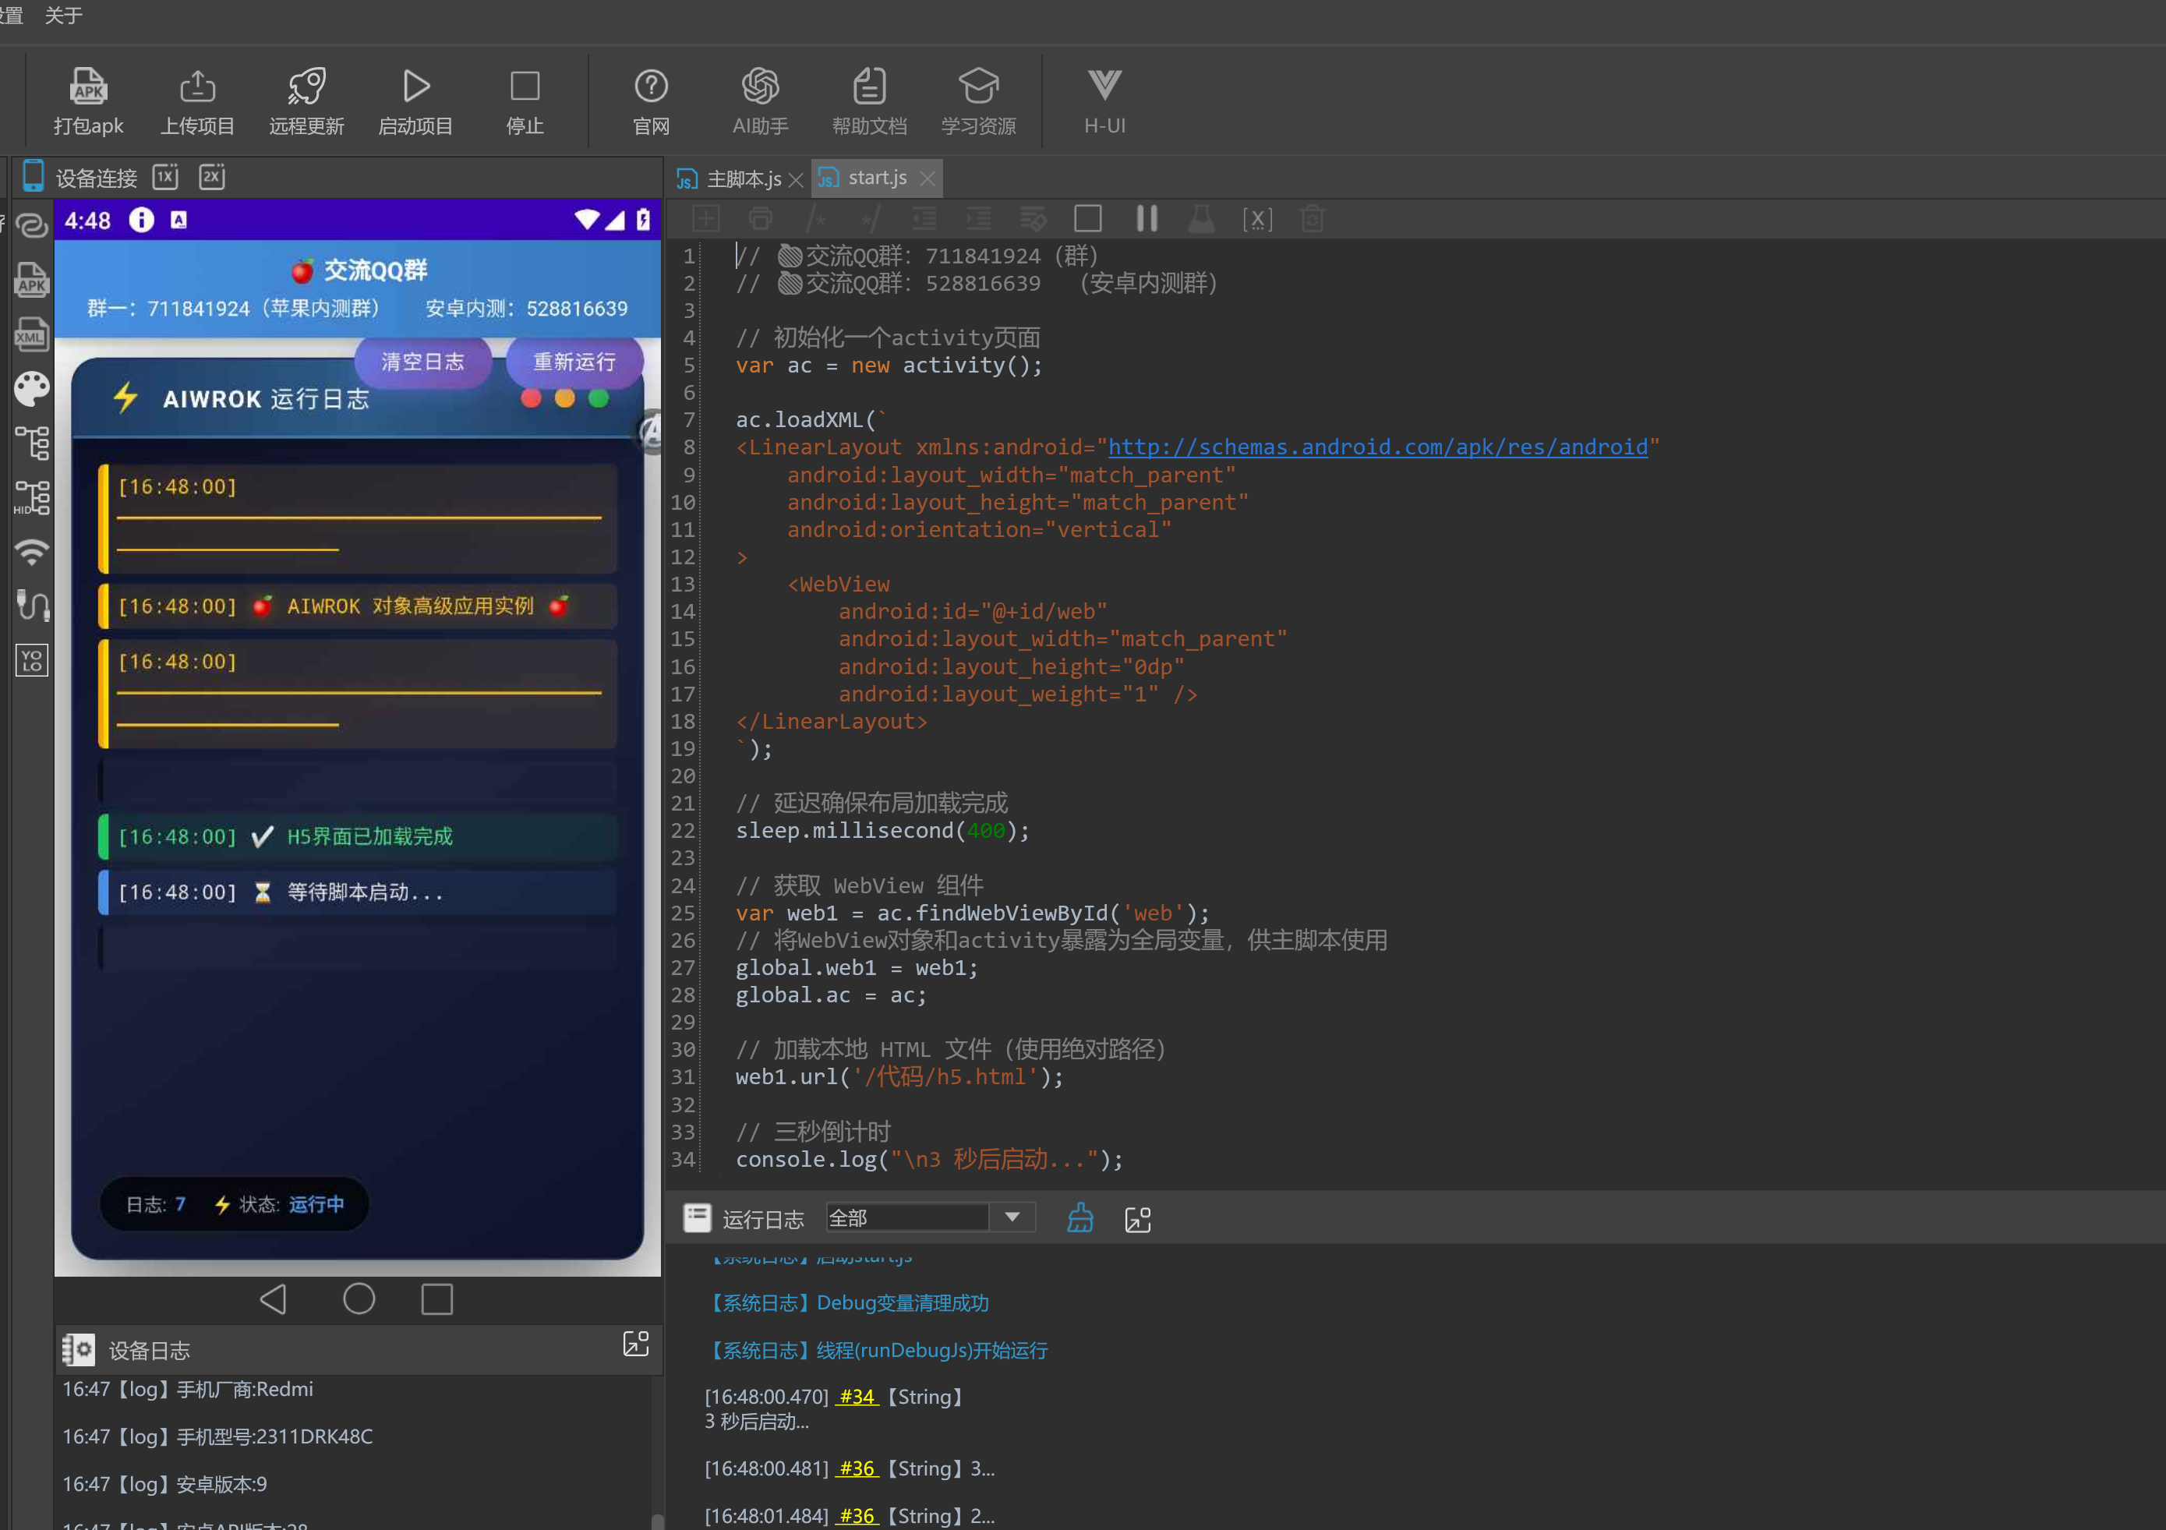
Task: Start the project with 启动项目
Action: 415,102
